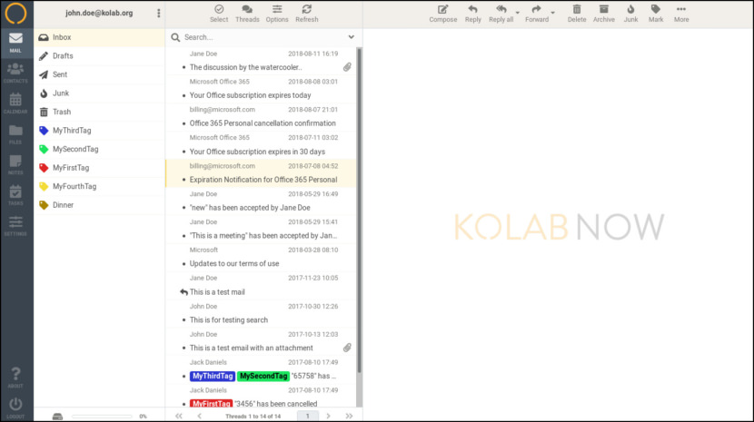754x422 pixels.
Task: Open the Mail section in sidebar
Action: pos(15,43)
